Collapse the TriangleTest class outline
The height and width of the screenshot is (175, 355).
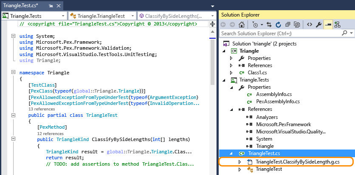coord(13,115)
